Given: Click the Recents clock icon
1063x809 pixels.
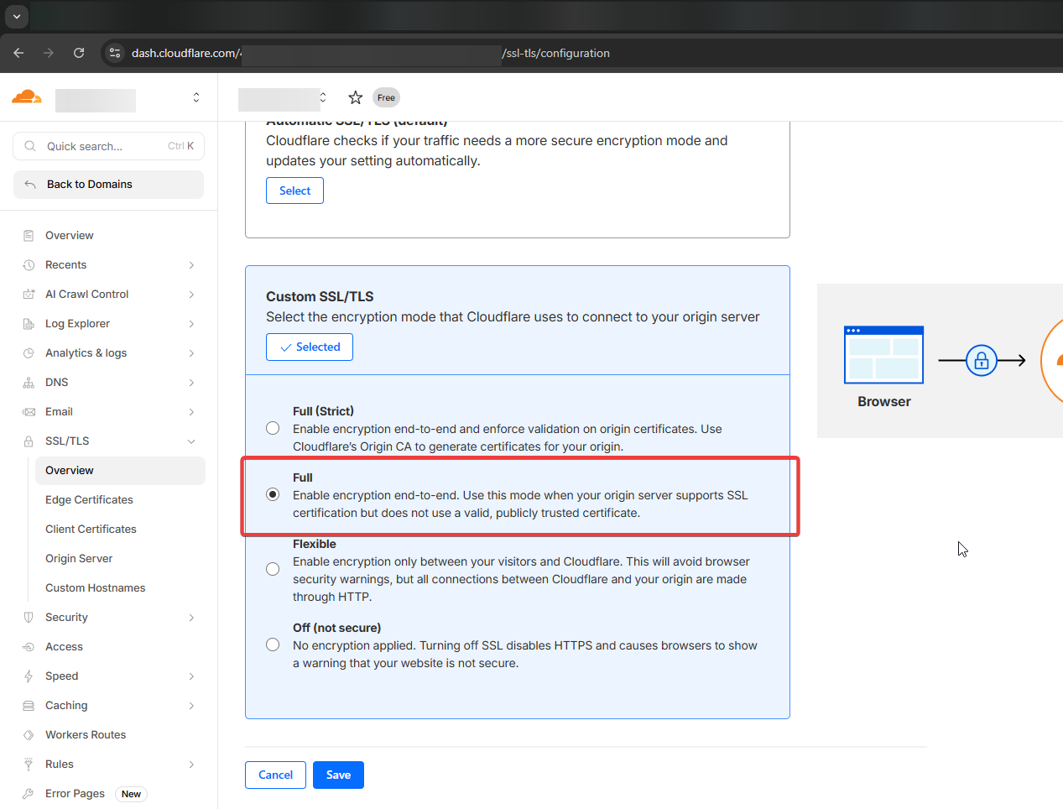Looking at the screenshot, I should [29, 265].
